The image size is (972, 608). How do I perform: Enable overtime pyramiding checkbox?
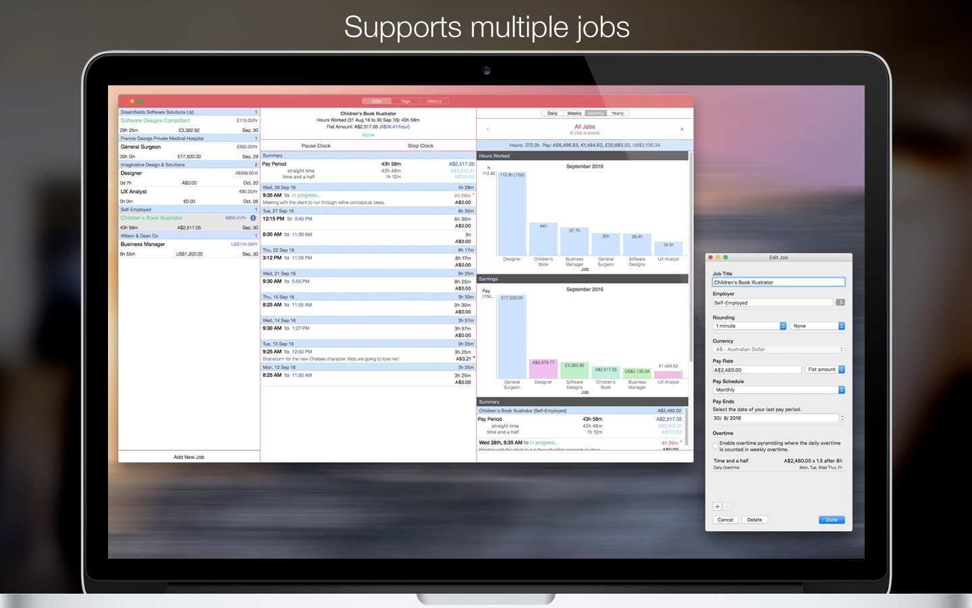tap(715, 446)
